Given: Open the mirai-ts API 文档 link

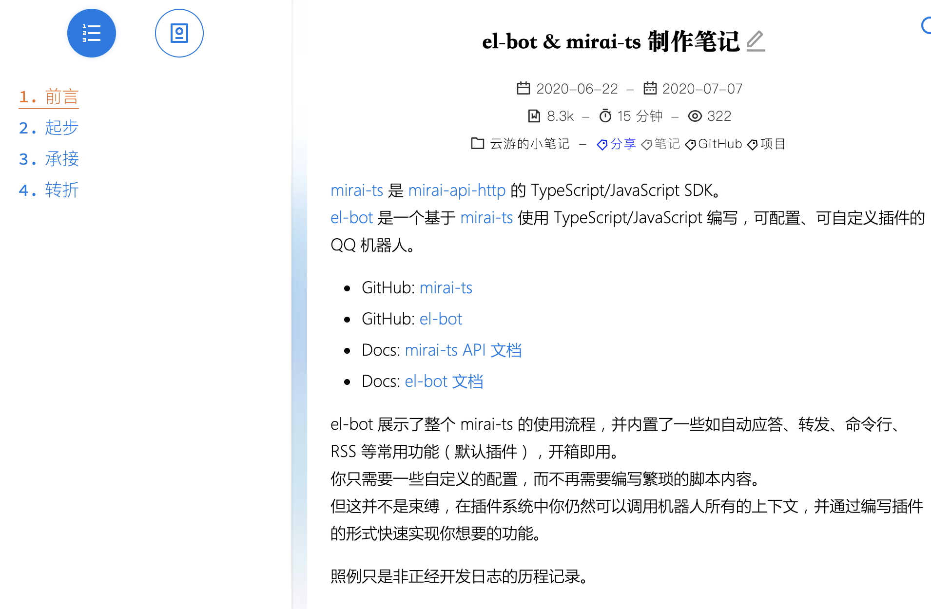Looking at the screenshot, I should point(463,350).
